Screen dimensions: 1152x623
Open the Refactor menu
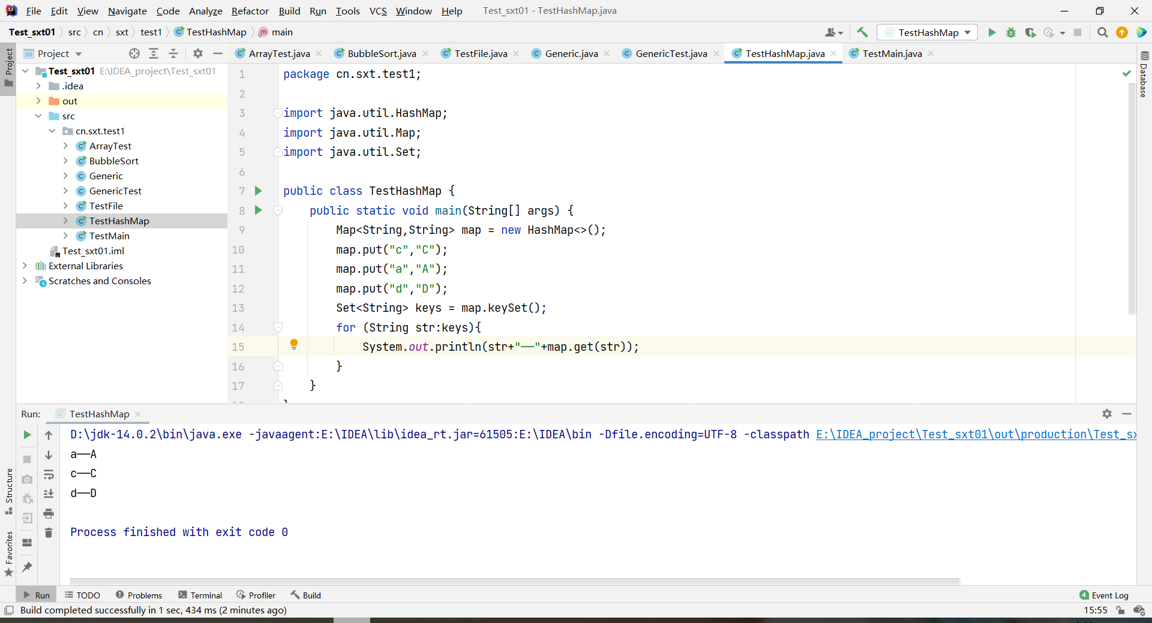(x=250, y=11)
